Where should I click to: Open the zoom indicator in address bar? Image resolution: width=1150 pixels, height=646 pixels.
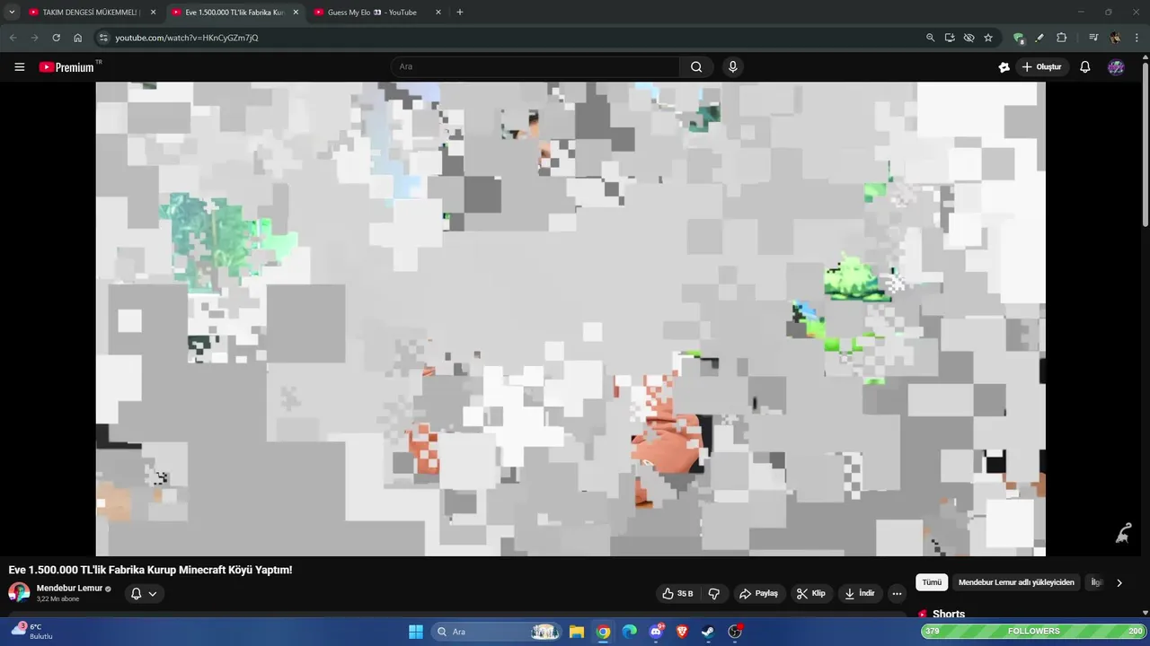[x=930, y=38]
